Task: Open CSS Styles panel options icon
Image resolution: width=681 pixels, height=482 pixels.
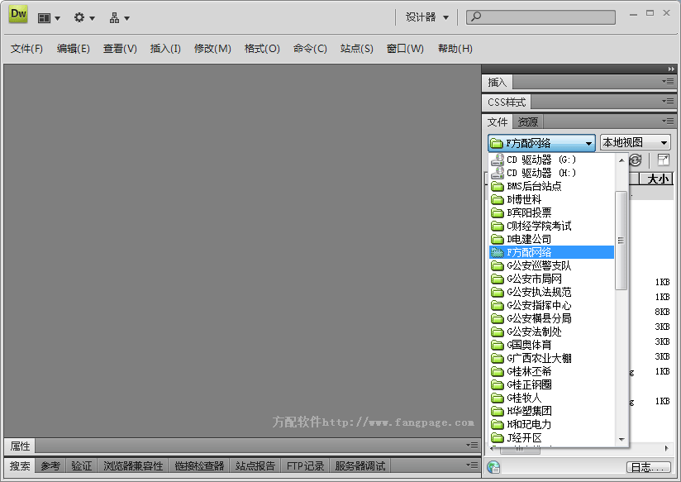Action: 668,101
